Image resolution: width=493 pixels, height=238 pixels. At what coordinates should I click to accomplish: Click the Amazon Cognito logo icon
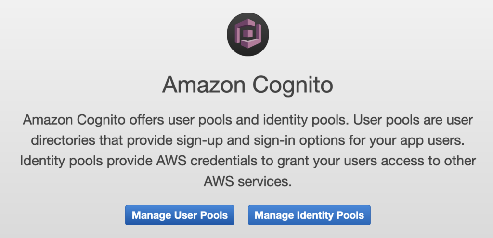tap(247, 35)
